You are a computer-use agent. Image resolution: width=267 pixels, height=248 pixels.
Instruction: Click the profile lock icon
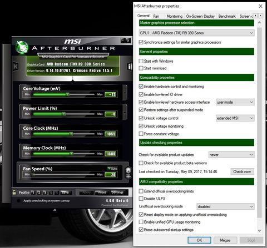tap(14, 193)
